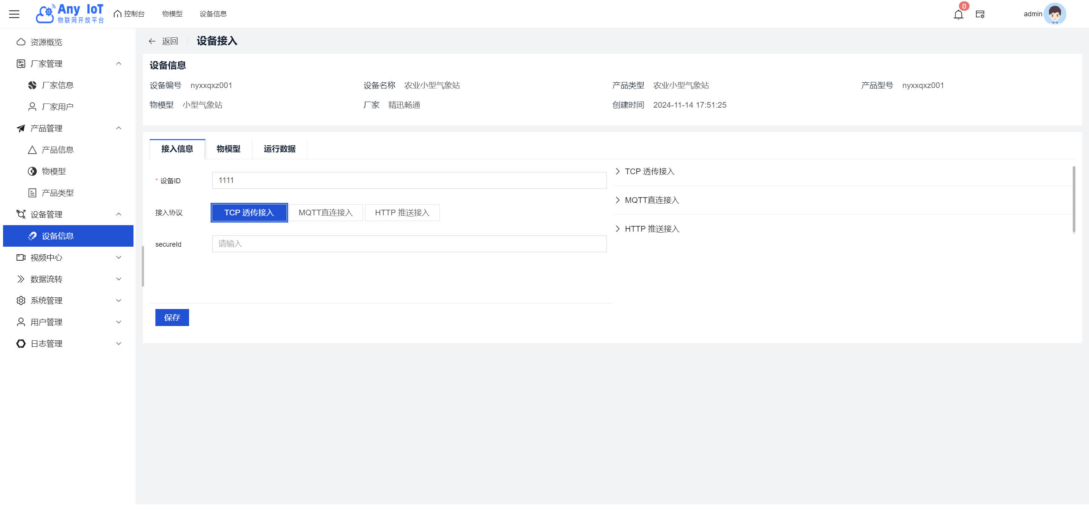Click the back arrow icon

tap(152, 41)
